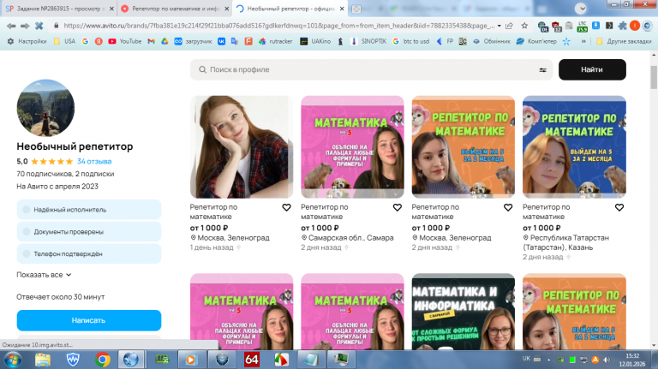
Task: Favorite the Зеленоград listing posted 1 день назад
Action: [286, 207]
